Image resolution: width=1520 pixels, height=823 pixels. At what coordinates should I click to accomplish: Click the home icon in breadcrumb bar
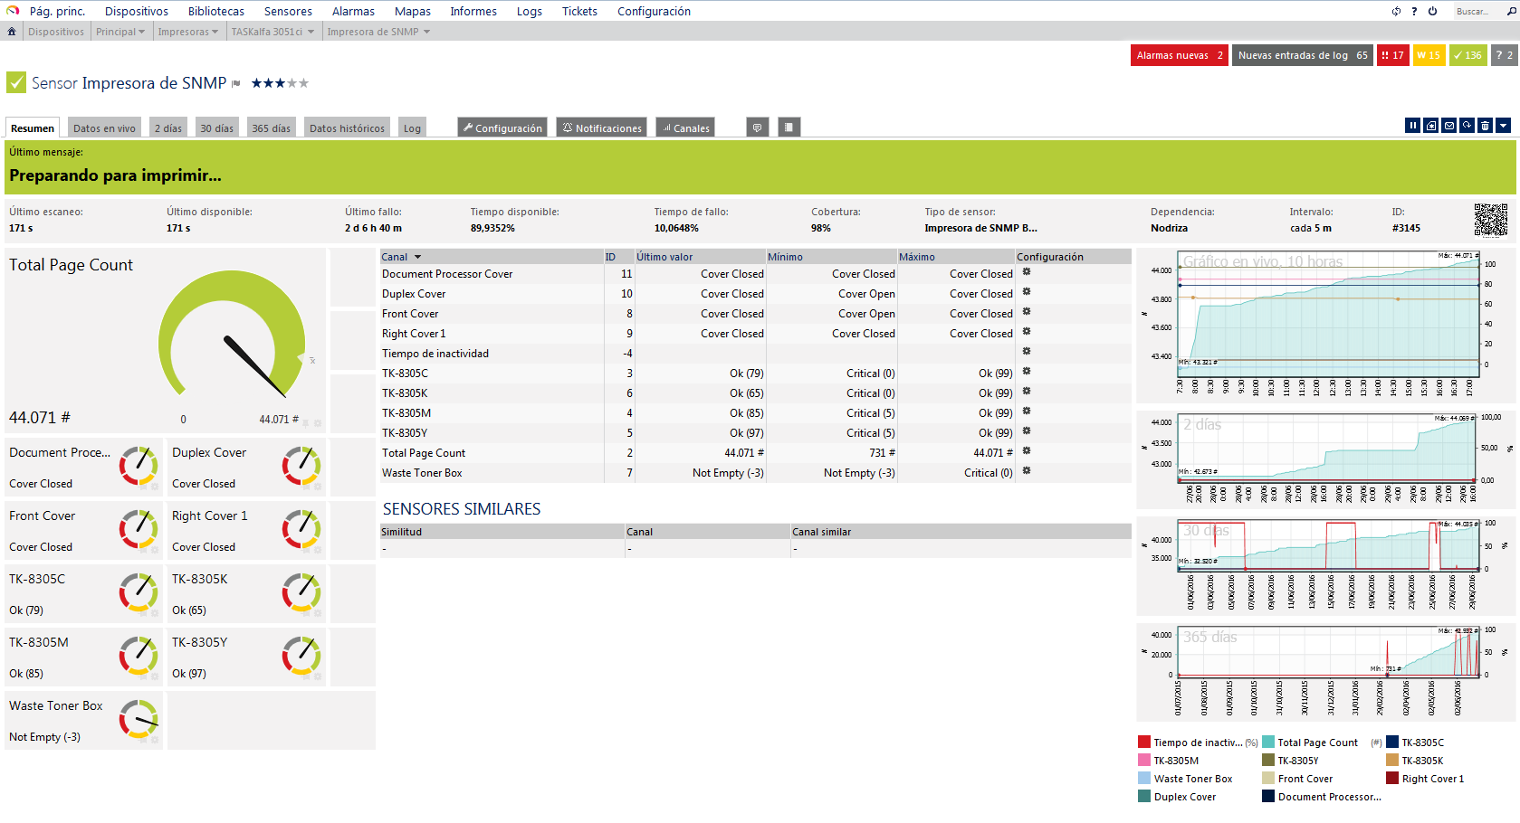click(x=12, y=32)
